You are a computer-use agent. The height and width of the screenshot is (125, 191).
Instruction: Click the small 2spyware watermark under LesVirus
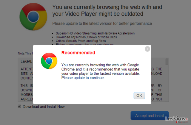click(x=182, y=122)
